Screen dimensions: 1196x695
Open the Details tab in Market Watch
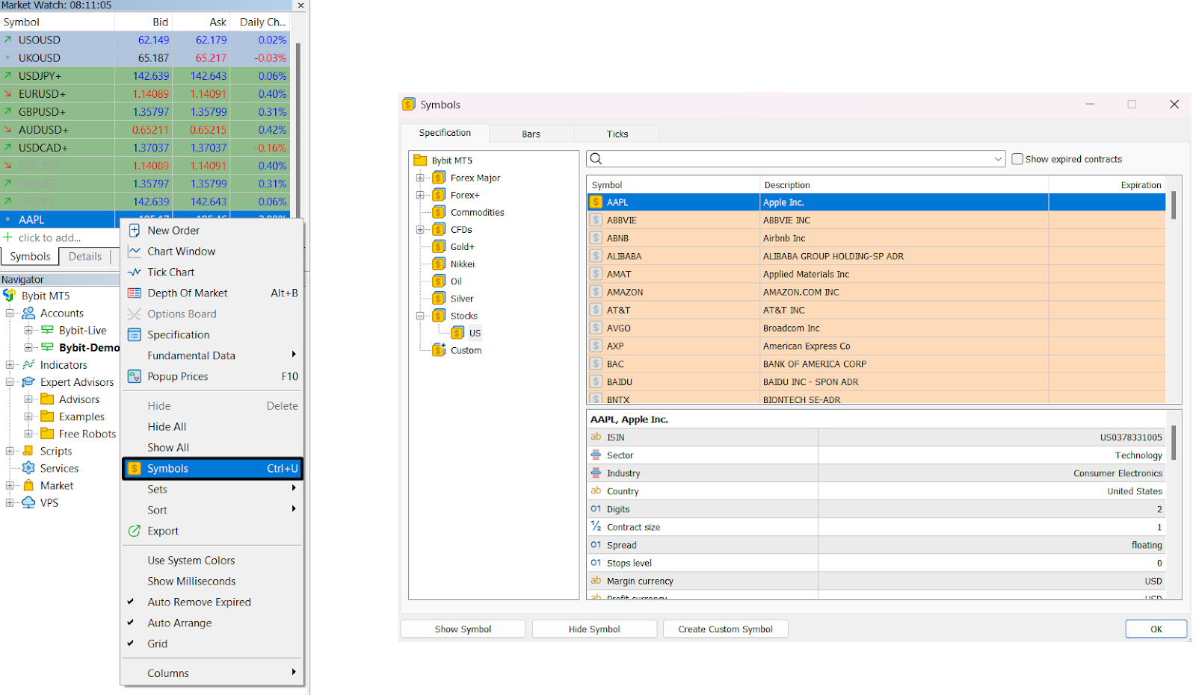[85, 257]
